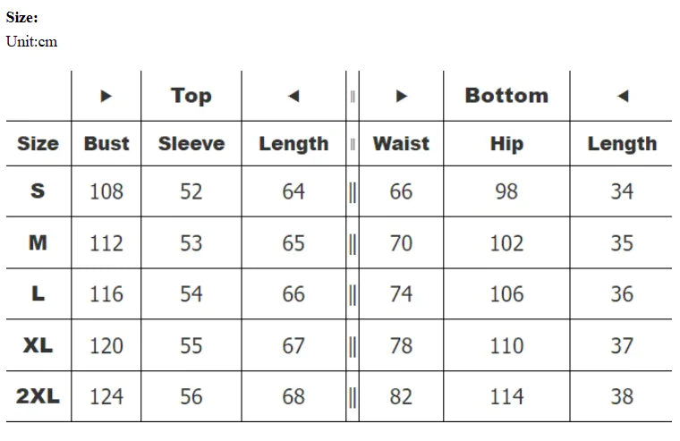Click the sleeve value 54 for size L
The width and height of the screenshot is (680, 441).
(x=191, y=294)
